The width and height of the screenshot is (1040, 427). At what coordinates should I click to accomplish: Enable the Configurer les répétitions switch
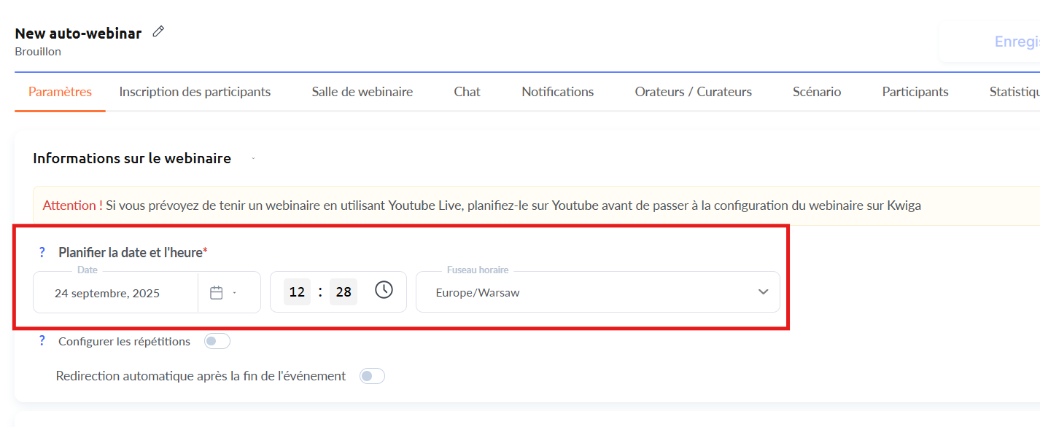[x=217, y=341]
